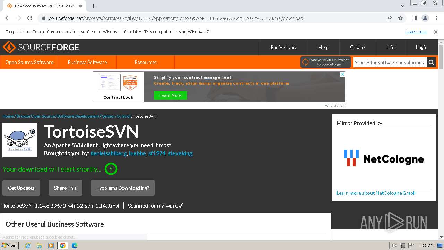The image size is (444, 250).
Task: Open Software Development breadcrumb
Action: (x=78, y=116)
